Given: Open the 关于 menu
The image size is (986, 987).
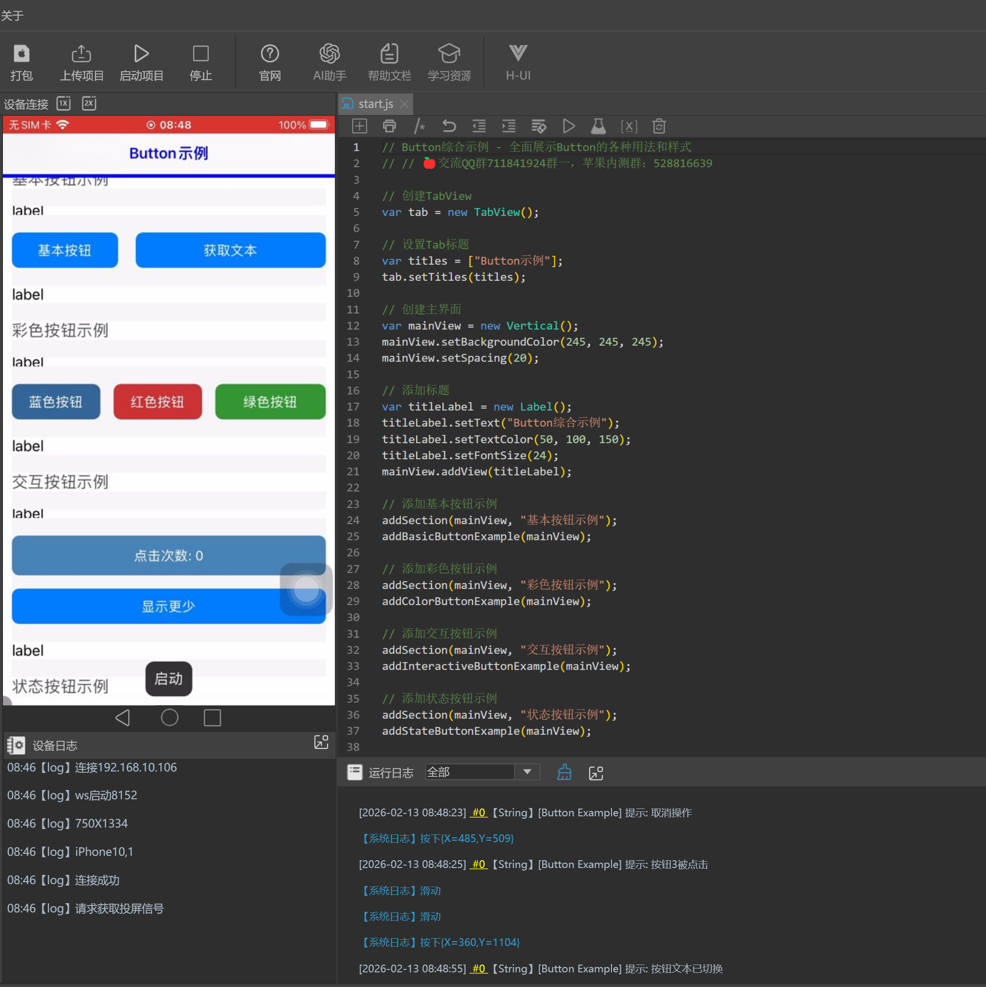Looking at the screenshot, I should 12,16.
